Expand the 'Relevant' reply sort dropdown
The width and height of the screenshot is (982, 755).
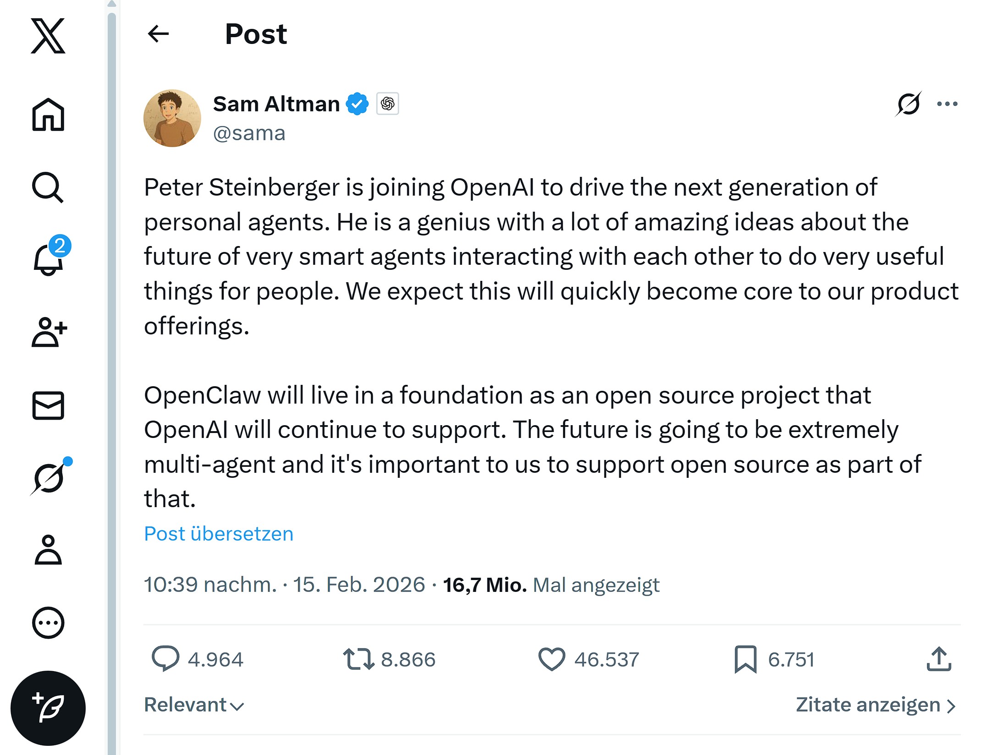click(x=194, y=705)
